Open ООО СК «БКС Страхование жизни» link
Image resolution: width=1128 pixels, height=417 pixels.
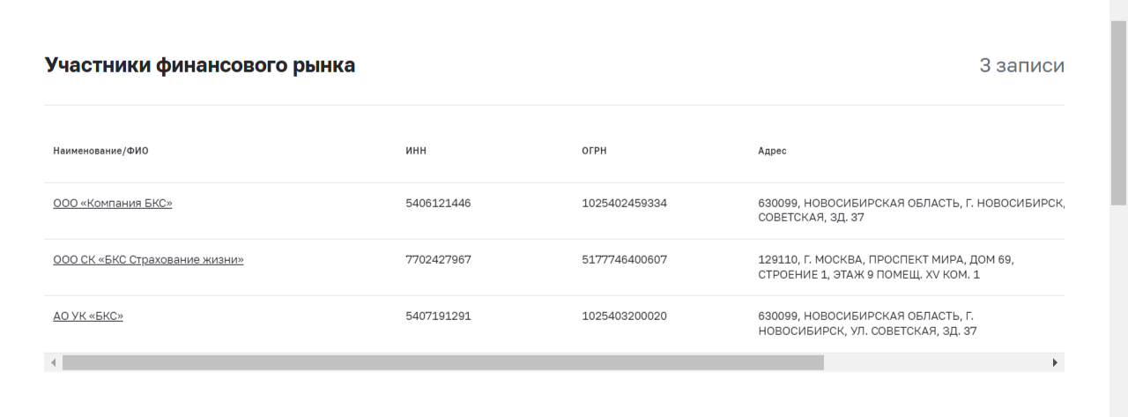tap(148, 260)
